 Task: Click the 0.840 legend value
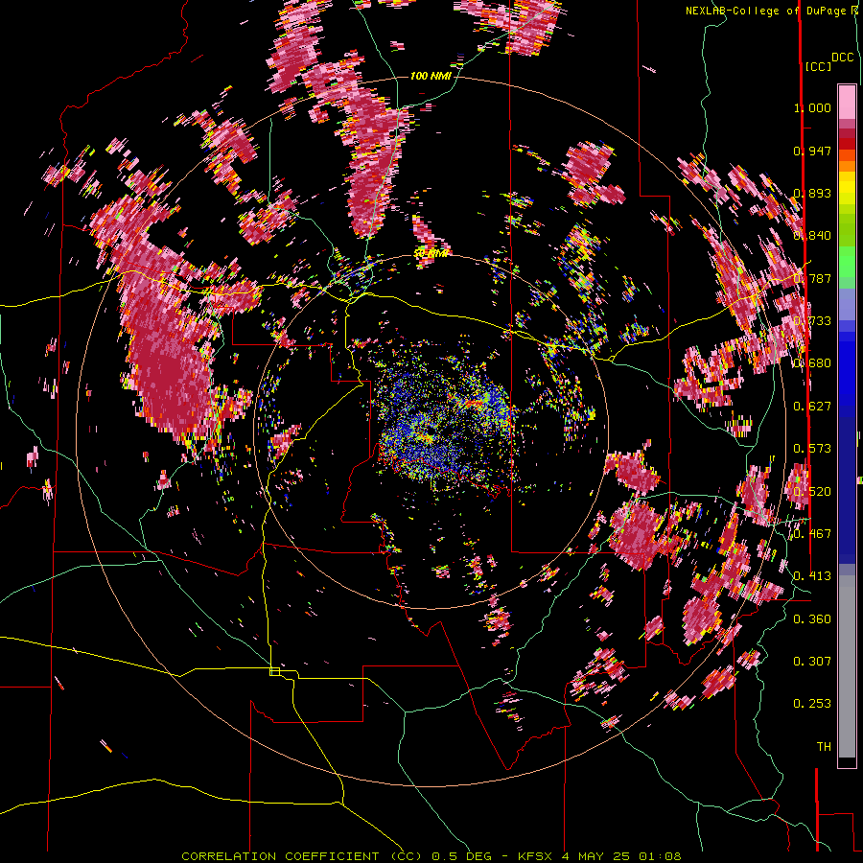click(x=812, y=236)
